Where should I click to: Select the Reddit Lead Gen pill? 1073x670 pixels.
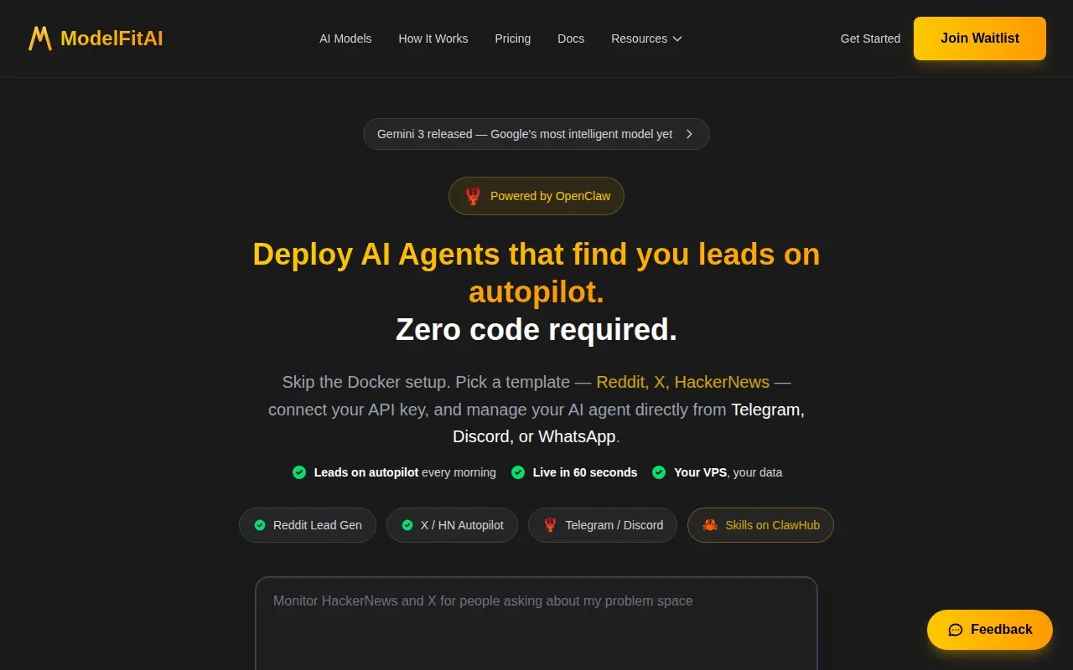(308, 525)
